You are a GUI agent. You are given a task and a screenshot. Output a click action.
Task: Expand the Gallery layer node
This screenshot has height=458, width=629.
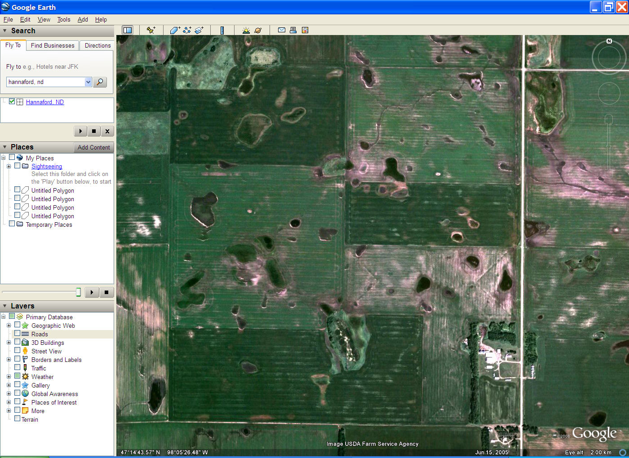click(9, 385)
